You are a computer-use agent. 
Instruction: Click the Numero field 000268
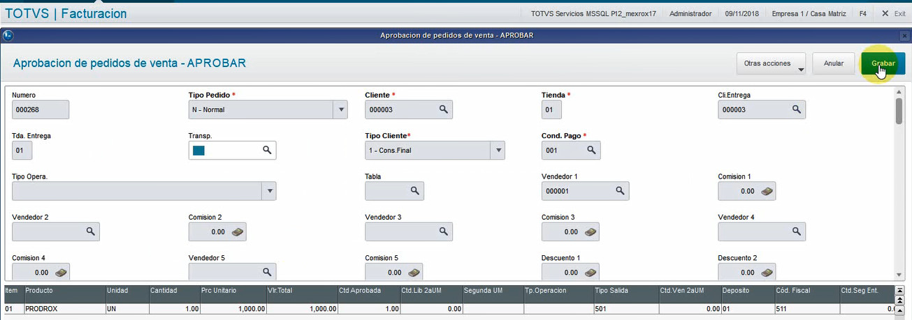click(41, 109)
